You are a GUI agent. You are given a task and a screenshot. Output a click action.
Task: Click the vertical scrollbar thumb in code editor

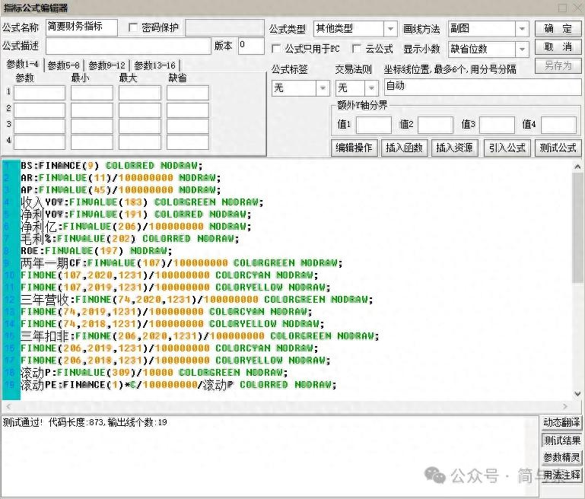coord(577,228)
